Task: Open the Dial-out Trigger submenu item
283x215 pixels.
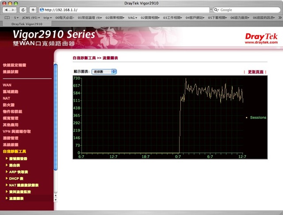Action: [x=18, y=158]
